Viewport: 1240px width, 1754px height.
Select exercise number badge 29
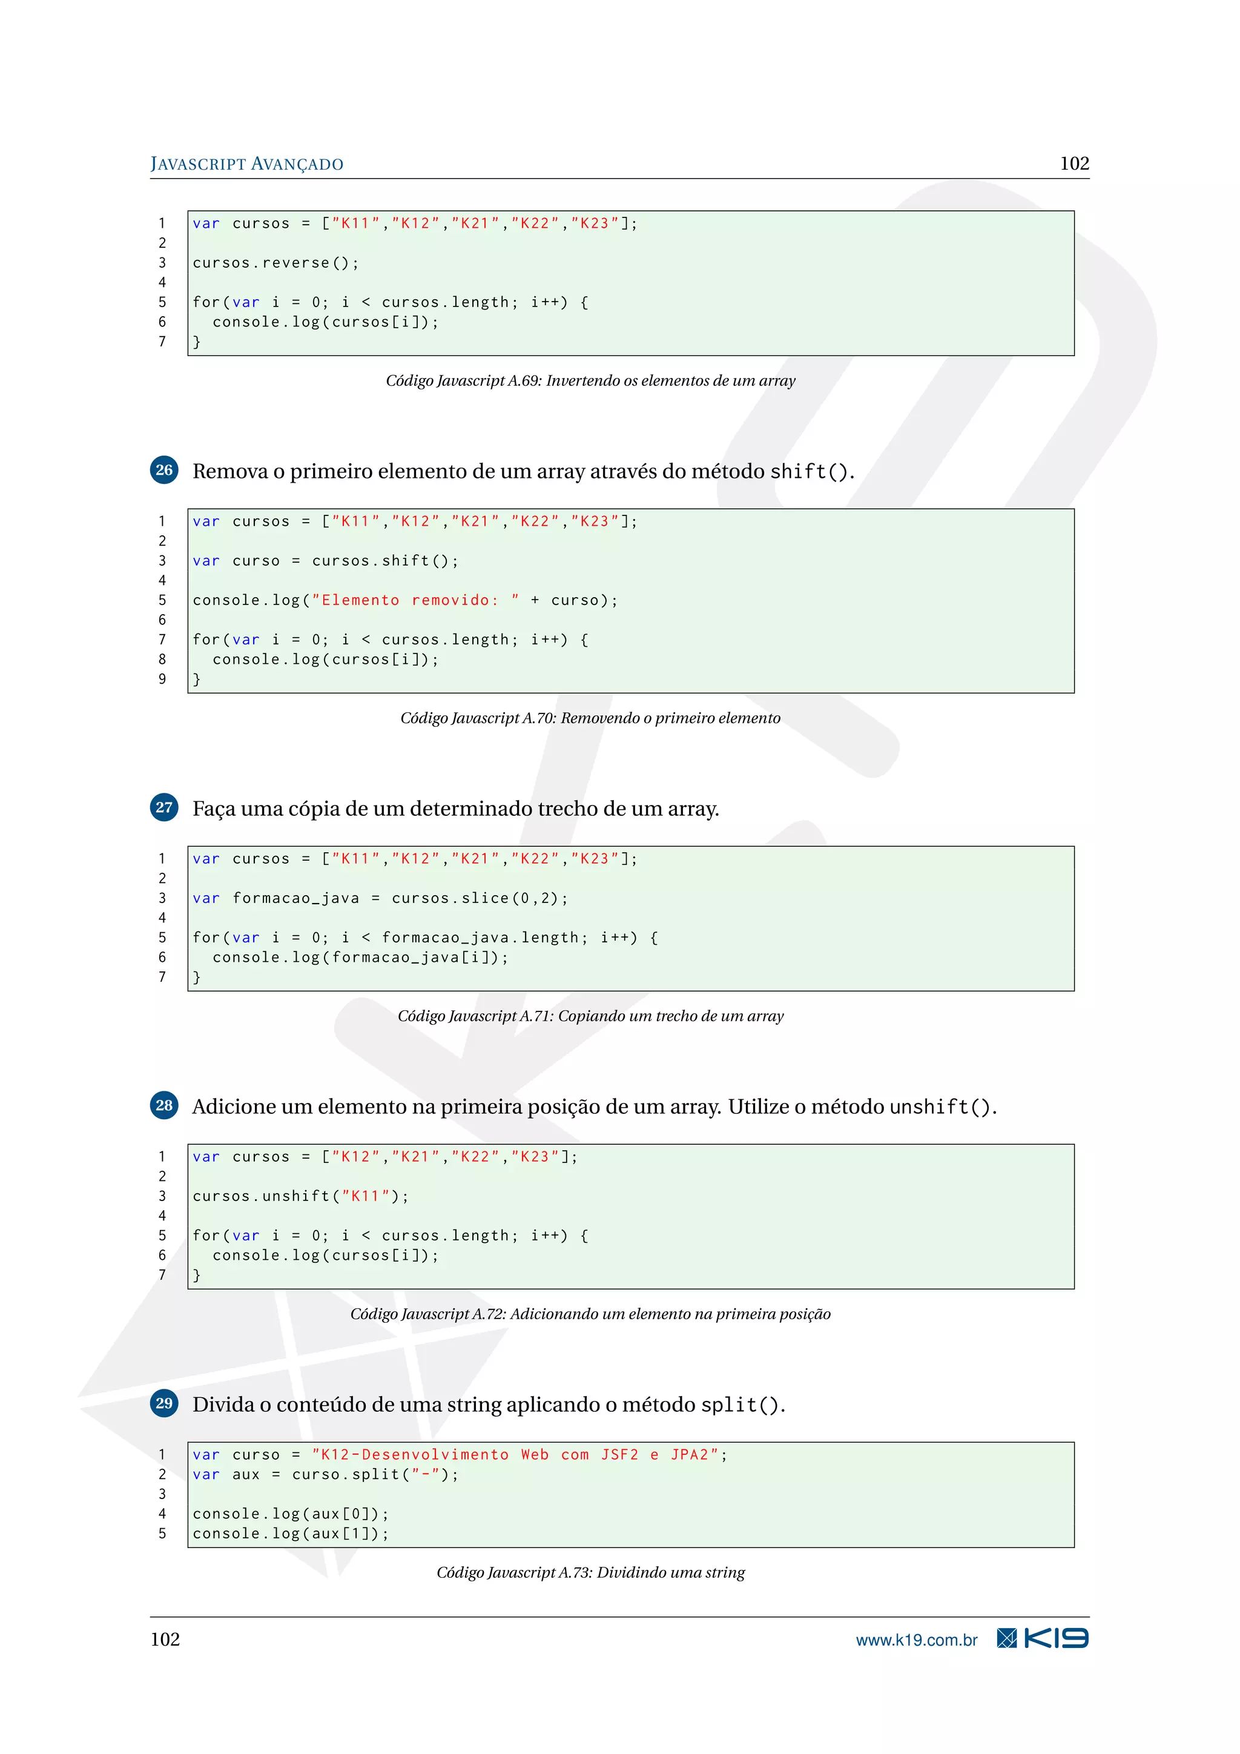(x=164, y=1403)
